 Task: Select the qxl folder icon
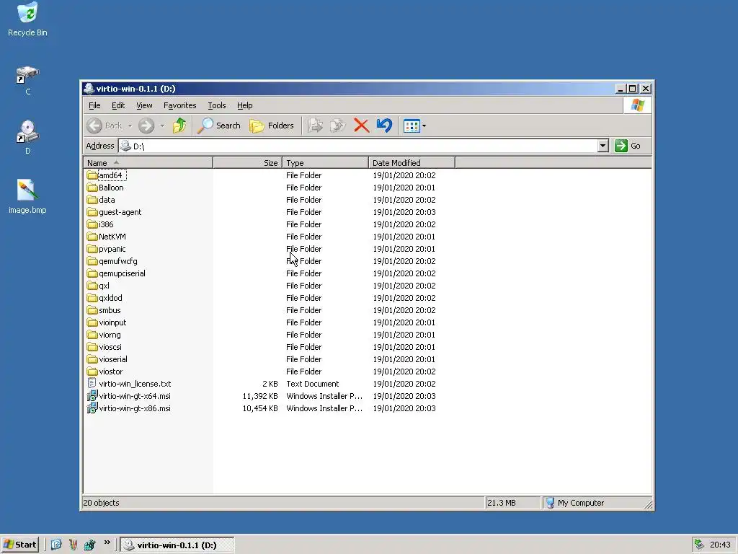[x=92, y=286]
